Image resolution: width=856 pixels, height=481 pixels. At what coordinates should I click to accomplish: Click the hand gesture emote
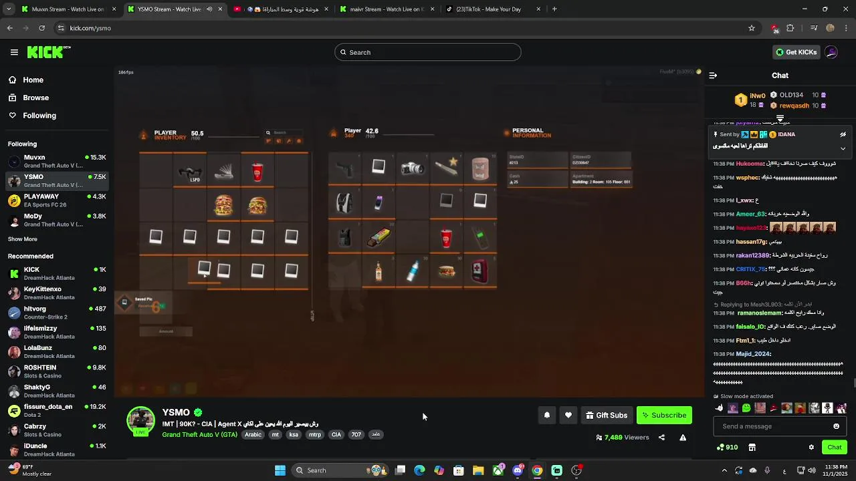(720, 408)
